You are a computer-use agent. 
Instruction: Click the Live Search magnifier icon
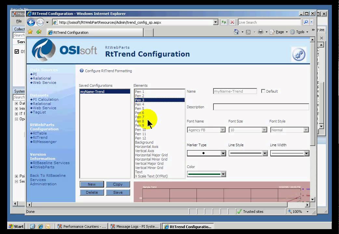coord(306,22)
